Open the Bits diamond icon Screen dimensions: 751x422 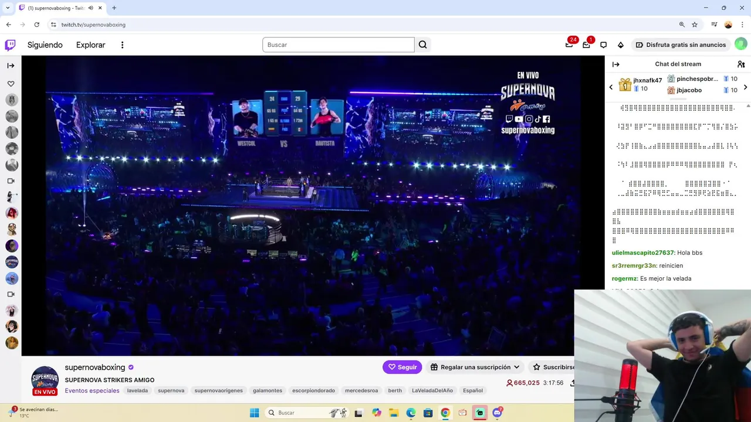pyautogui.click(x=621, y=45)
